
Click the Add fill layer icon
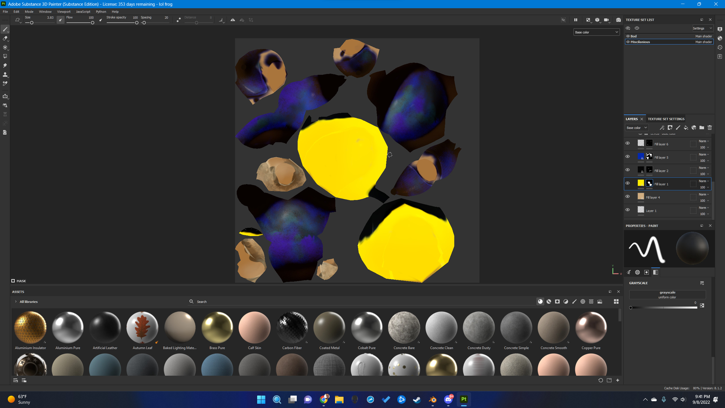(x=686, y=127)
